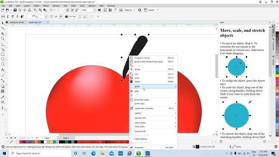
Task: Select the Shape tool in toolbox
Action: [3, 28]
